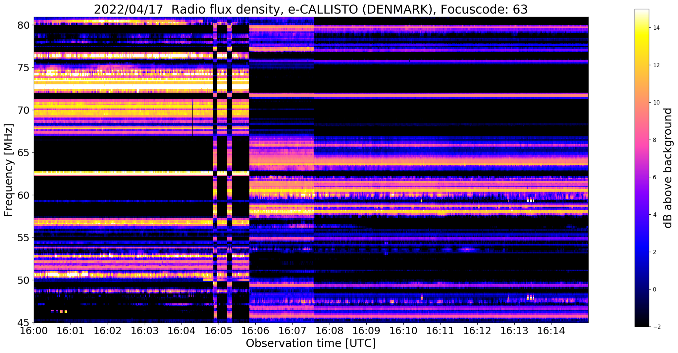The image size is (678, 353).
Task: Click the 55 MHz frequency tick label
Action: [24, 238]
